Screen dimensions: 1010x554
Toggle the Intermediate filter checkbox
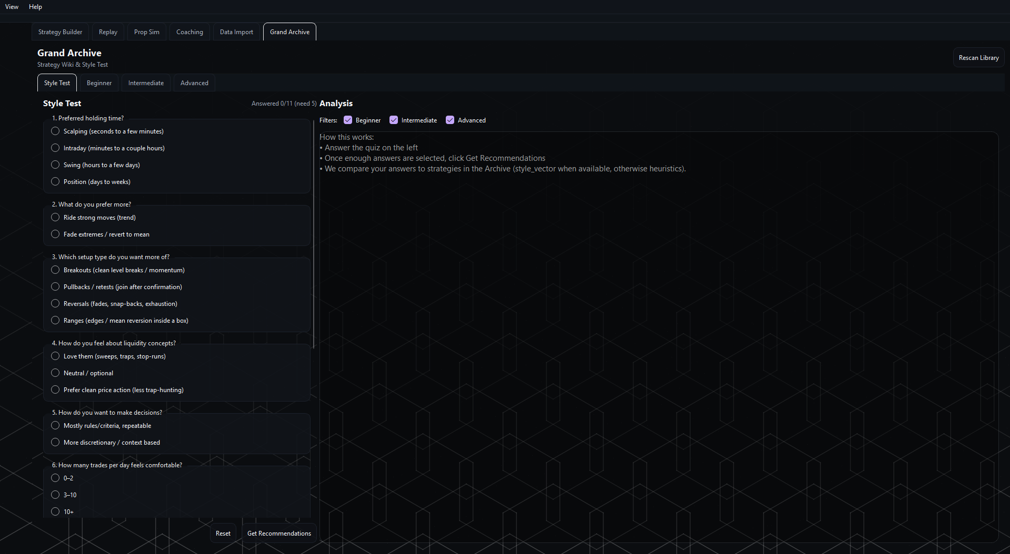coord(394,120)
